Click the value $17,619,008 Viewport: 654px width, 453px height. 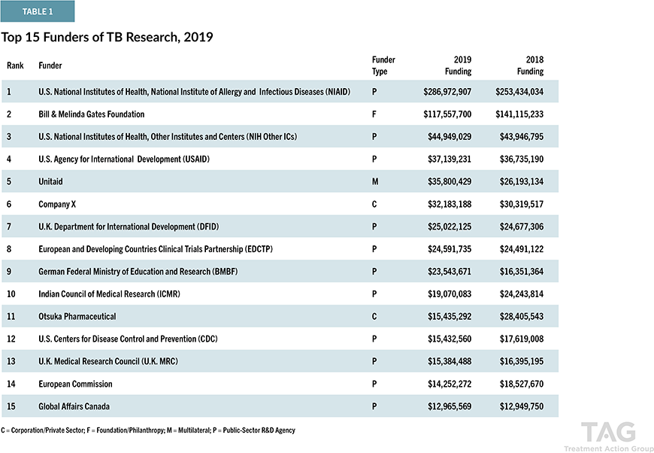point(522,339)
